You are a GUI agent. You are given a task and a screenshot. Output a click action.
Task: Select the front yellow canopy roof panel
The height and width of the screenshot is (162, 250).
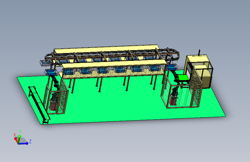pyautogui.click(x=114, y=63)
